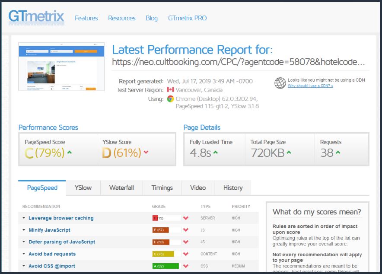Image resolution: width=382 pixels, height=274 pixels.
Task: Open the Video tab
Action: click(198, 188)
